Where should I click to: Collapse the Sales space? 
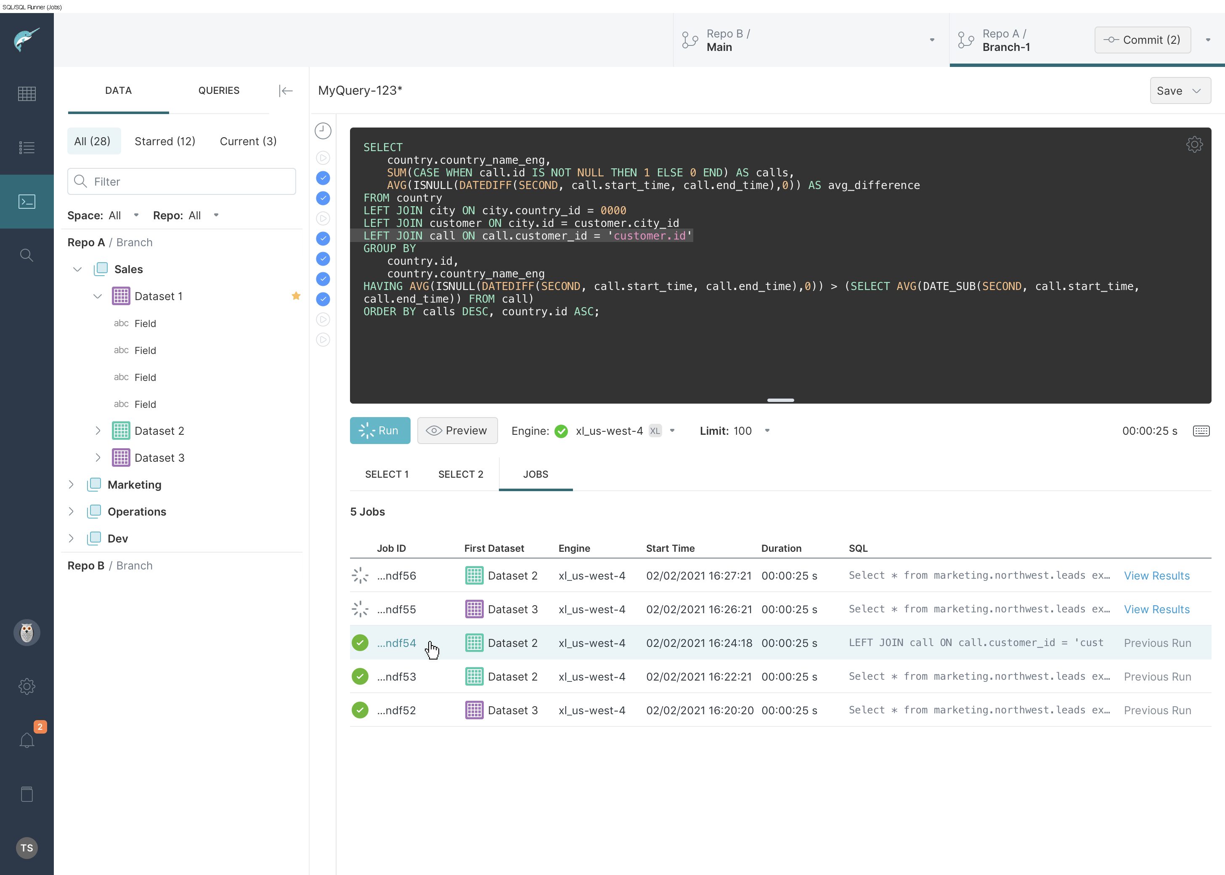[x=77, y=269]
